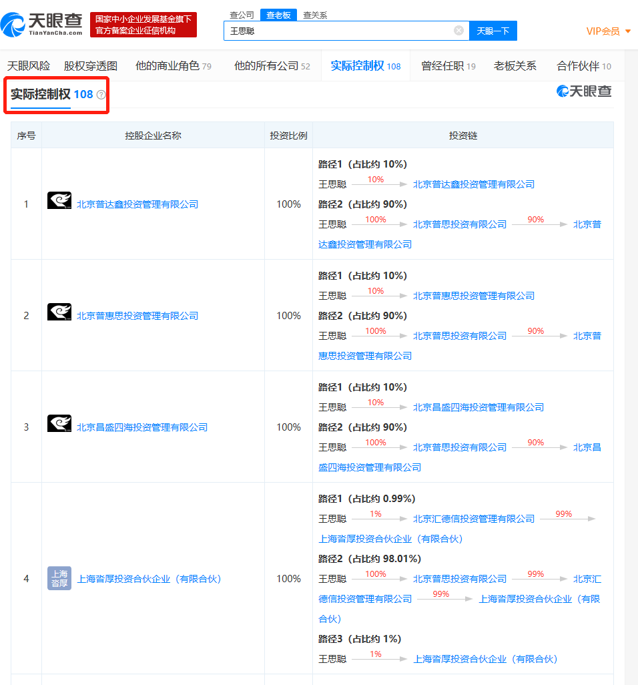Open the 他的商业角色 79 tab
638x685 pixels.
tap(174, 66)
